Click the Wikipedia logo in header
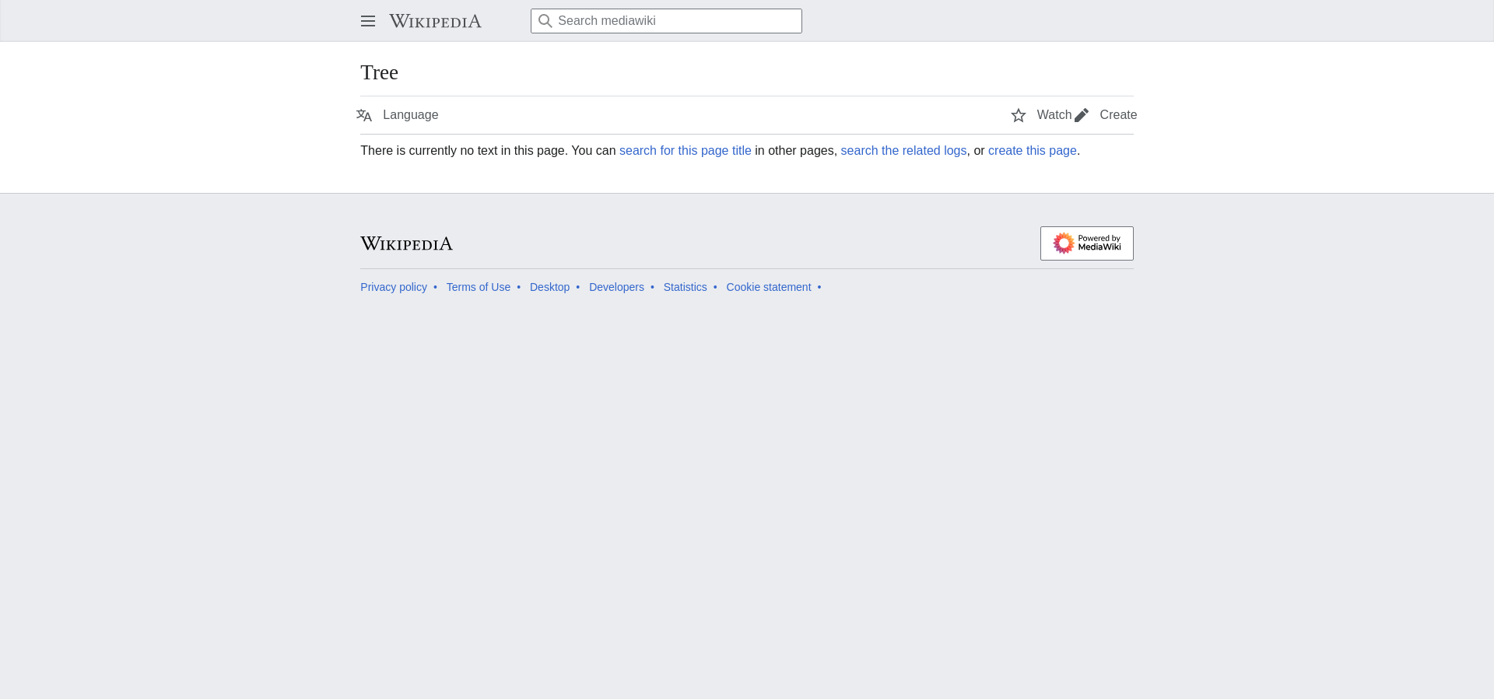Image resolution: width=1494 pixels, height=700 pixels. click(435, 21)
